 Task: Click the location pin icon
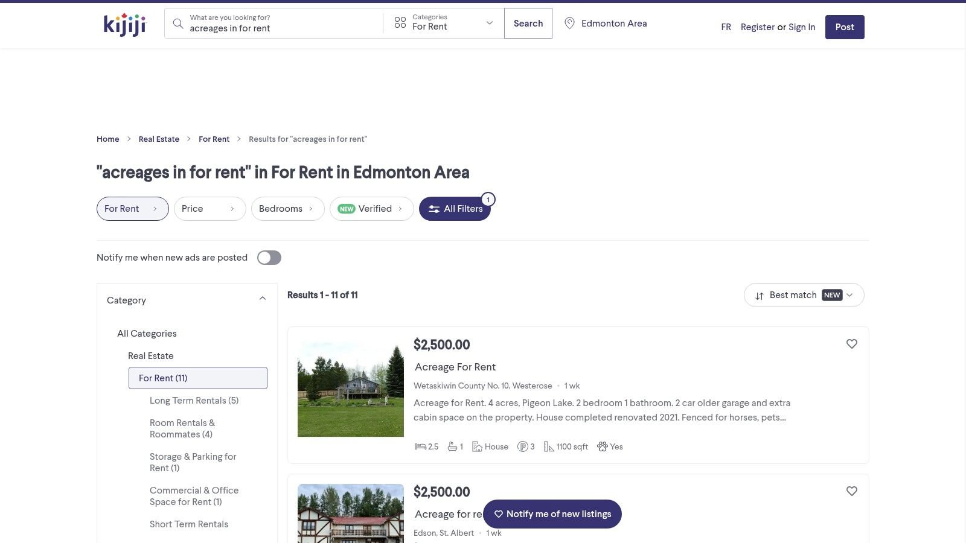569,24
